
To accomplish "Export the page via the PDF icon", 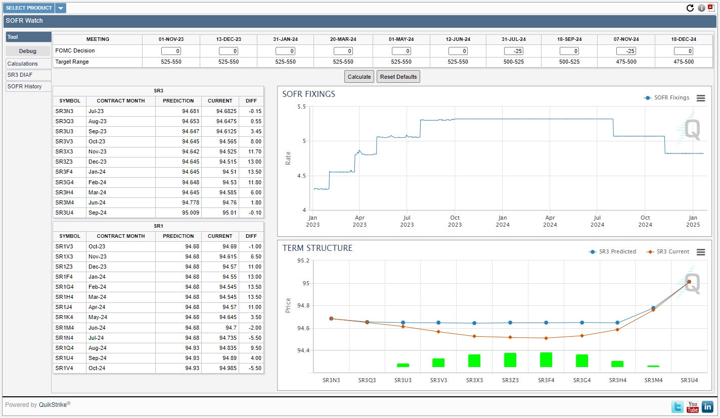I will (711, 8).
